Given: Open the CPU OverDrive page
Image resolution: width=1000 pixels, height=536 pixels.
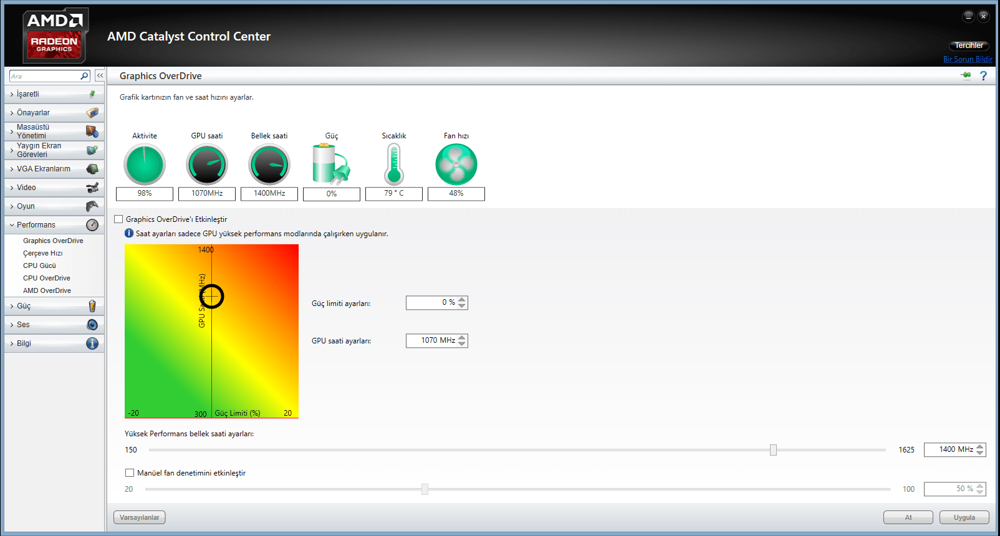Looking at the screenshot, I should coord(47,278).
